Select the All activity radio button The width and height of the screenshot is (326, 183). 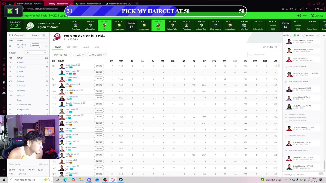tap(295, 35)
